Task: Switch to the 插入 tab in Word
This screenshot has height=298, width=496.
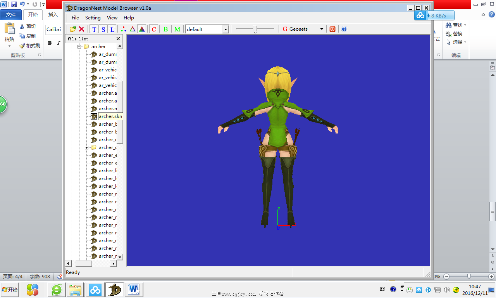Action: (x=53, y=15)
